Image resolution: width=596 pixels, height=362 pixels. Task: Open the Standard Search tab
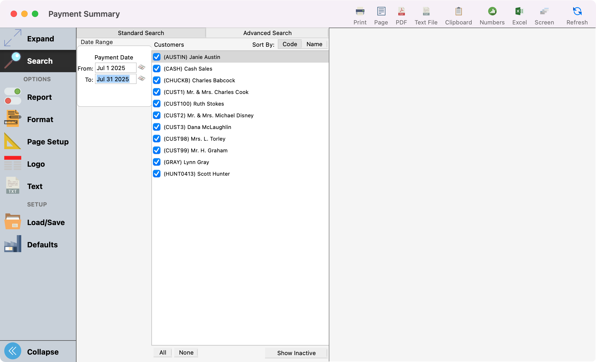tap(141, 33)
